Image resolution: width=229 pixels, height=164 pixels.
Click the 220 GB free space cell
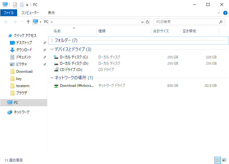tap(211, 57)
